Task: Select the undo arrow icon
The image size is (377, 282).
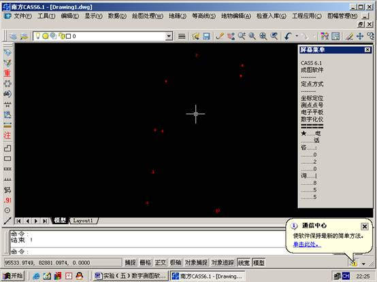Action: pos(288,36)
